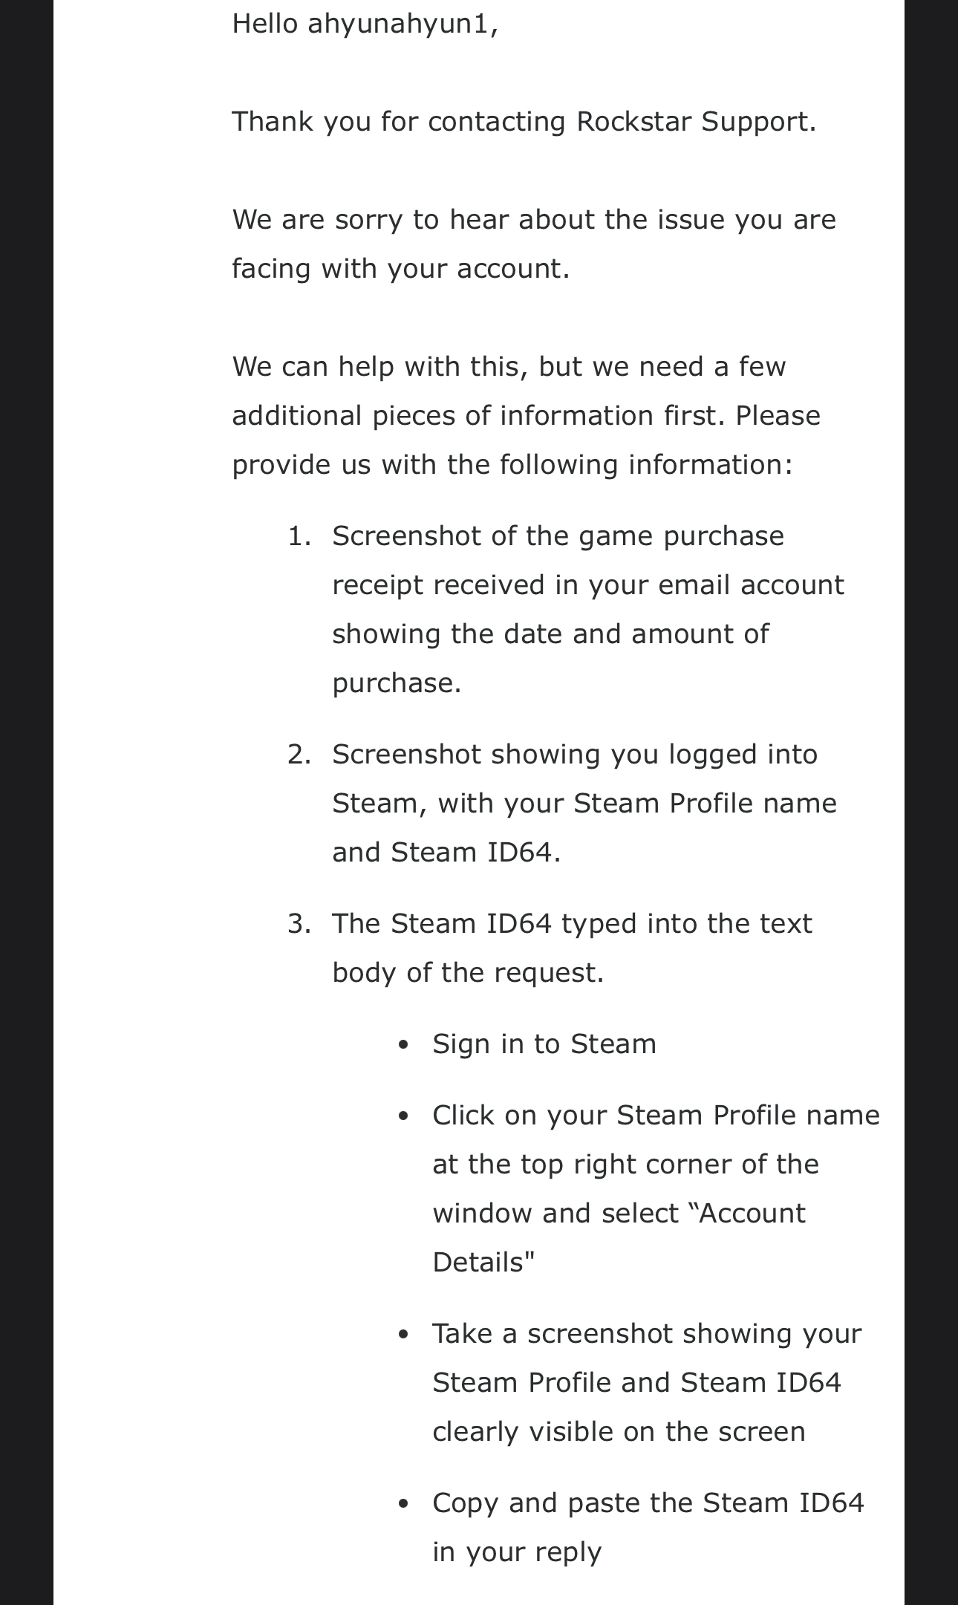Viewport: 958px width, 1605px height.
Task: Click the 'We are sorry to hear' paragraph
Action: point(534,244)
